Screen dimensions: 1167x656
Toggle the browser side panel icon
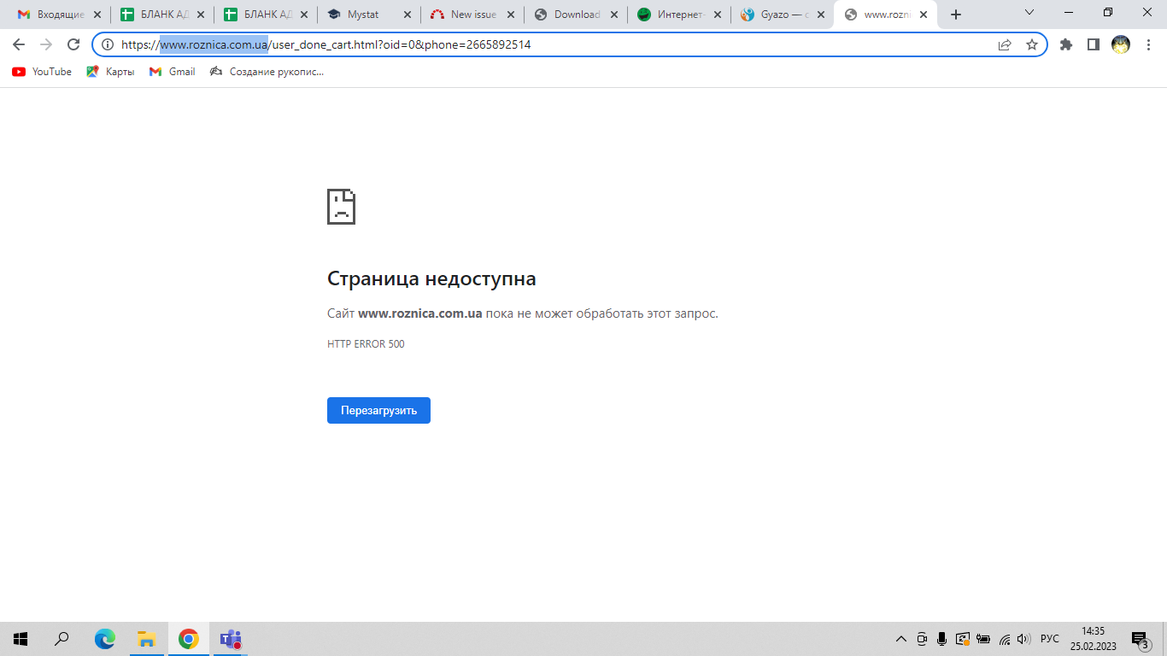tap(1093, 44)
